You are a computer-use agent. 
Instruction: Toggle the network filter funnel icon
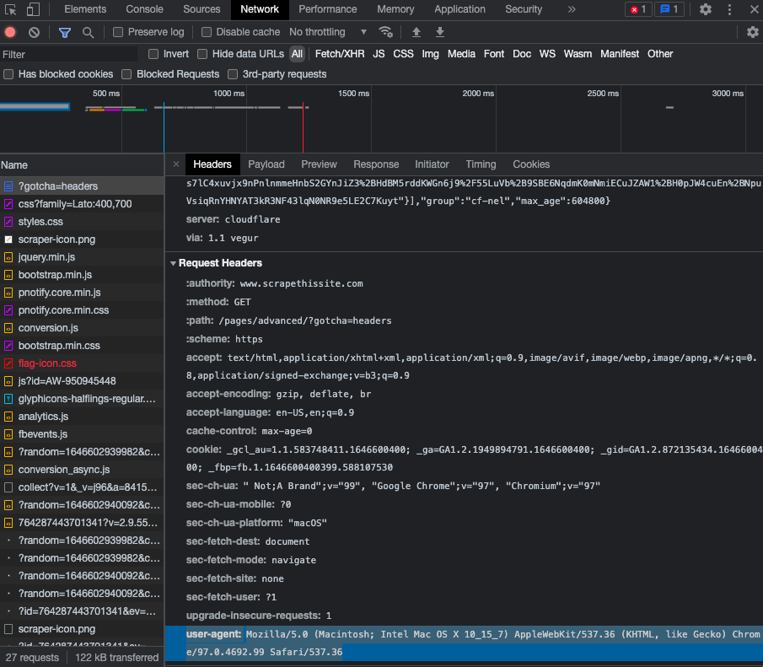pos(65,32)
